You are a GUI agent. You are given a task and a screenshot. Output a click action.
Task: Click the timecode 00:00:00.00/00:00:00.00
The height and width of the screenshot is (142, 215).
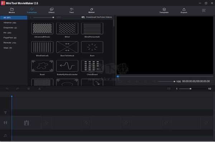196,81
